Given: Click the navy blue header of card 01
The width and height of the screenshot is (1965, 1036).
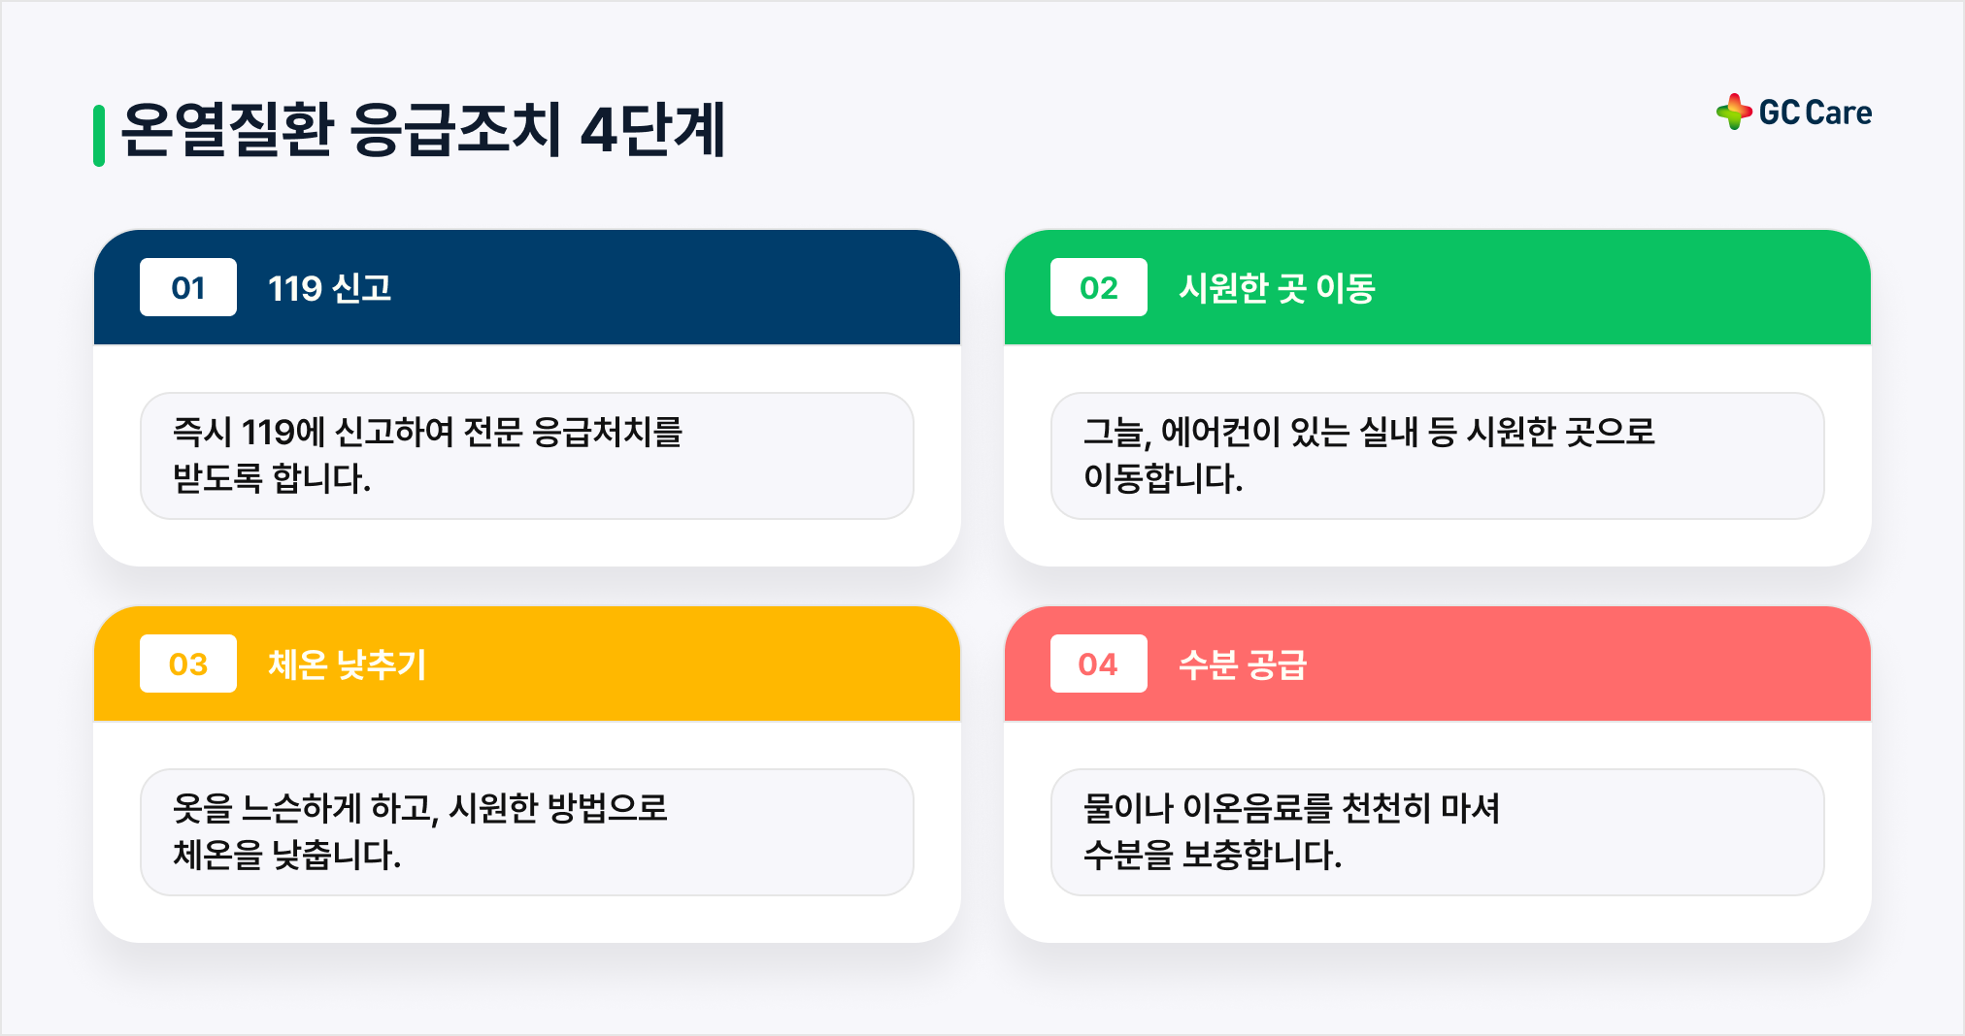Looking at the screenshot, I should 527,287.
